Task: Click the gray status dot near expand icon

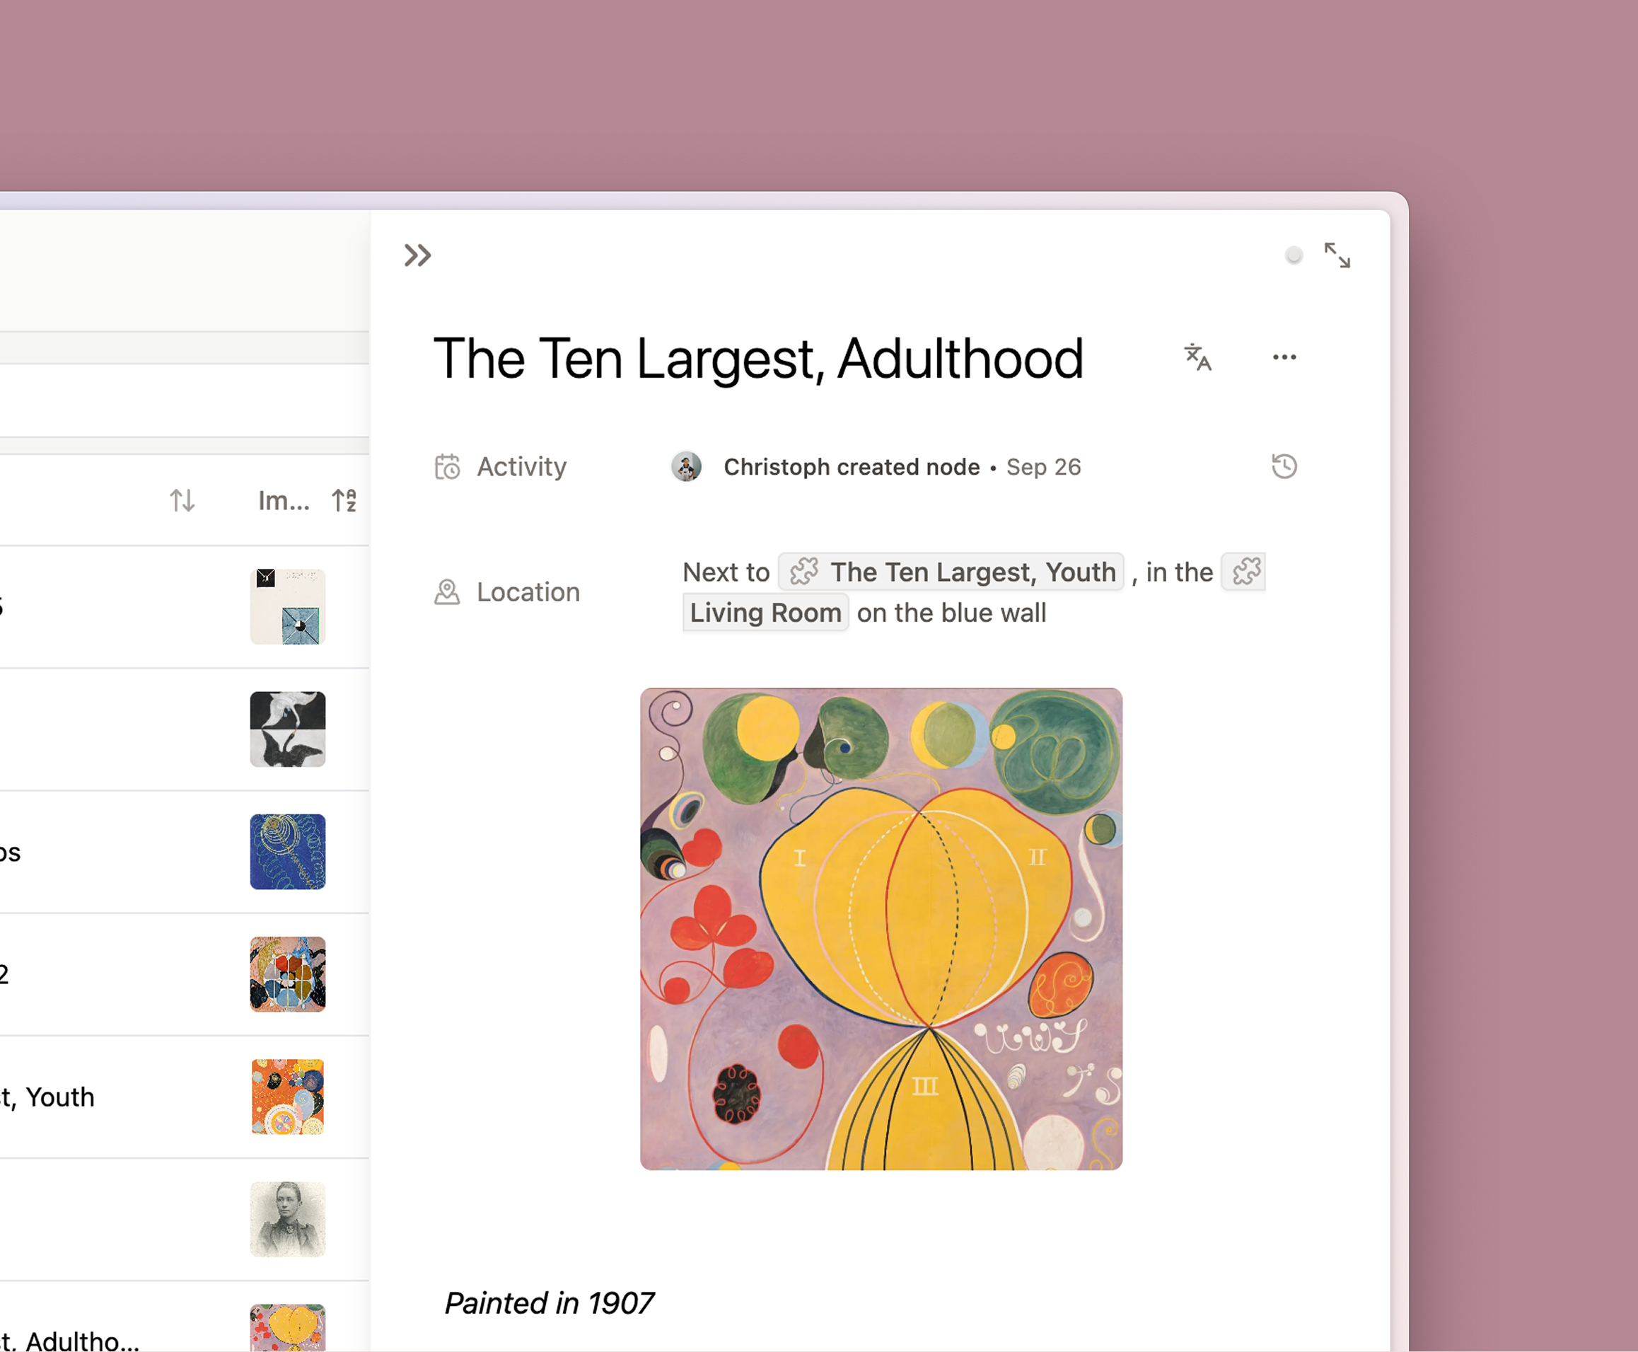Action: pos(1294,255)
